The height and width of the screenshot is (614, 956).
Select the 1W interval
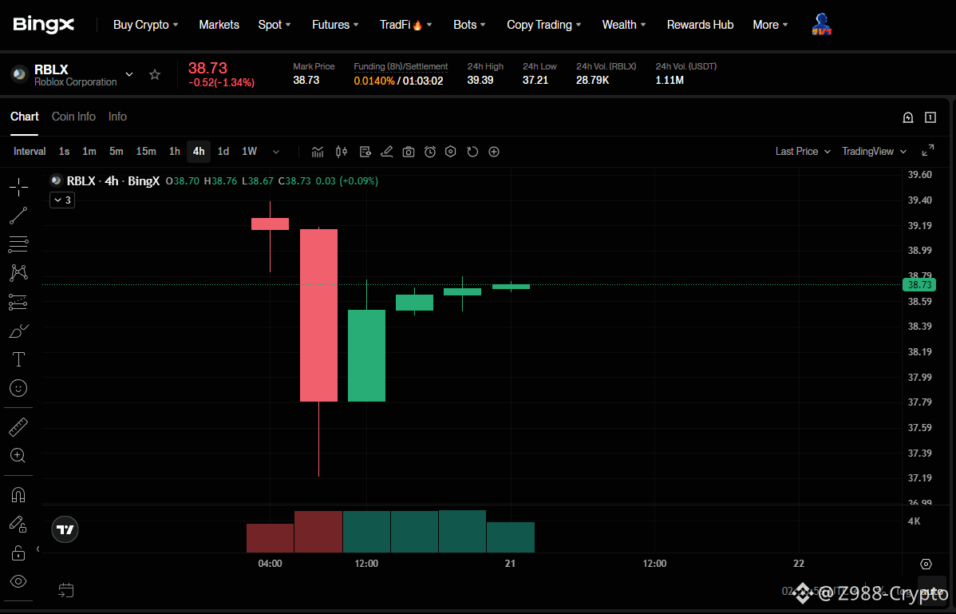click(249, 151)
